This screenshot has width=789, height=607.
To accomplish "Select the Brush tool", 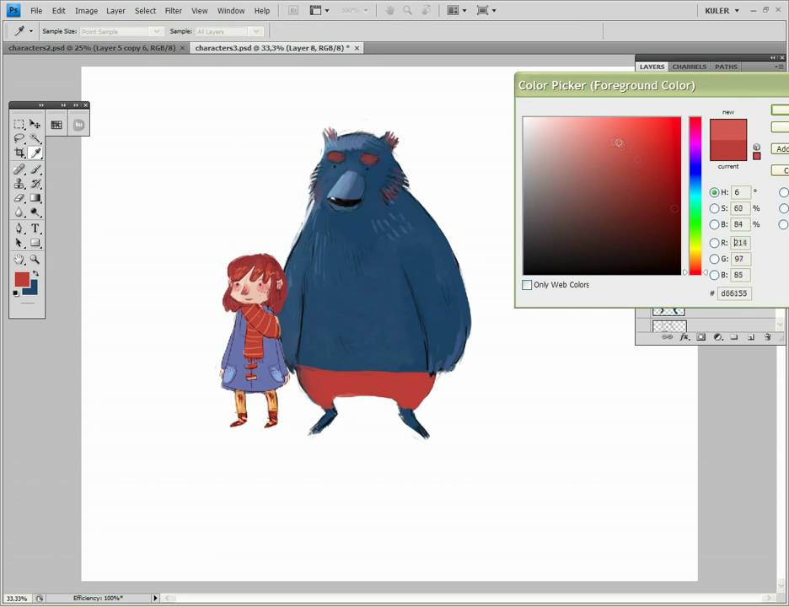I will (x=35, y=169).
